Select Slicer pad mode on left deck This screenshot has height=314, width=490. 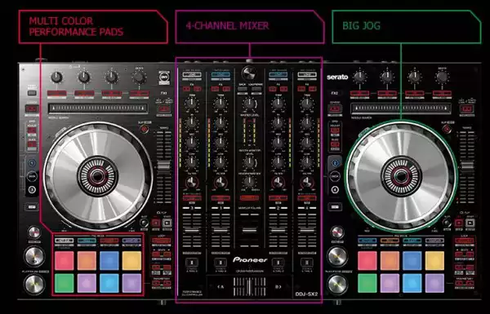[109, 241]
